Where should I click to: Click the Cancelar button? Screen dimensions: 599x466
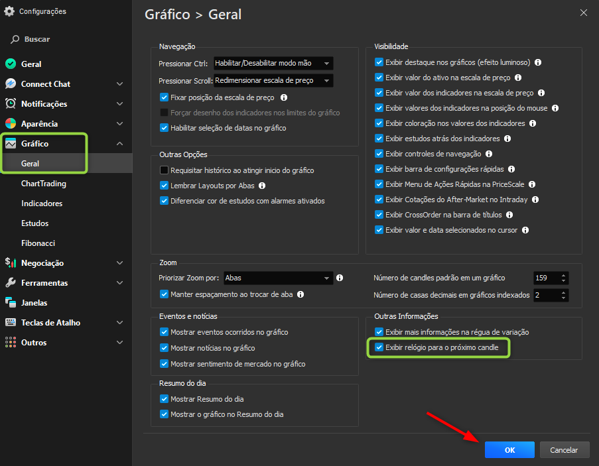click(565, 449)
